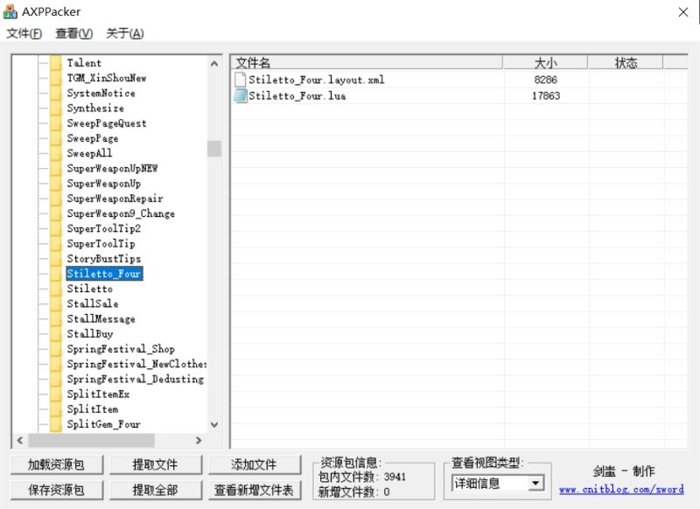Open the 查看(V) menu
This screenshot has width=700, height=509.
(73, 33)
